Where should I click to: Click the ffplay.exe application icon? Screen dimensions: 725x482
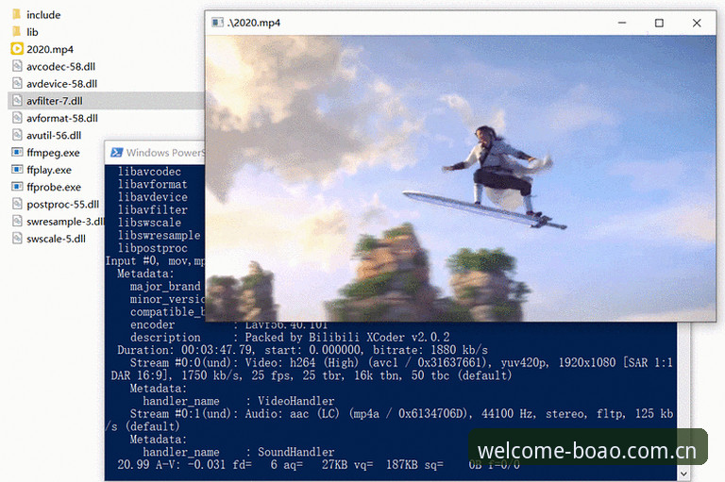pos(17,170)
